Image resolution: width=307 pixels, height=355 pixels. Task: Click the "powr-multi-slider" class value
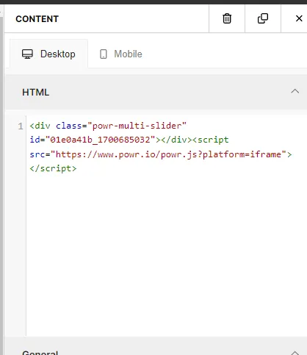pos(137,126)
